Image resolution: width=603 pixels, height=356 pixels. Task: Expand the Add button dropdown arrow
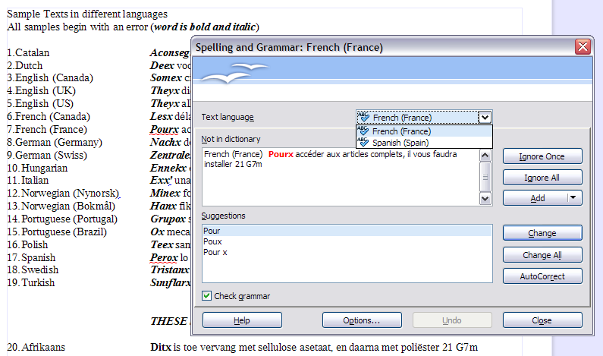point(574,198)
